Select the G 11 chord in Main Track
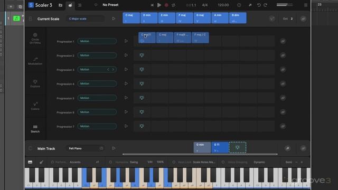Image resolution: width=338 pixels, height=190 pixels. tap(220, 148)
